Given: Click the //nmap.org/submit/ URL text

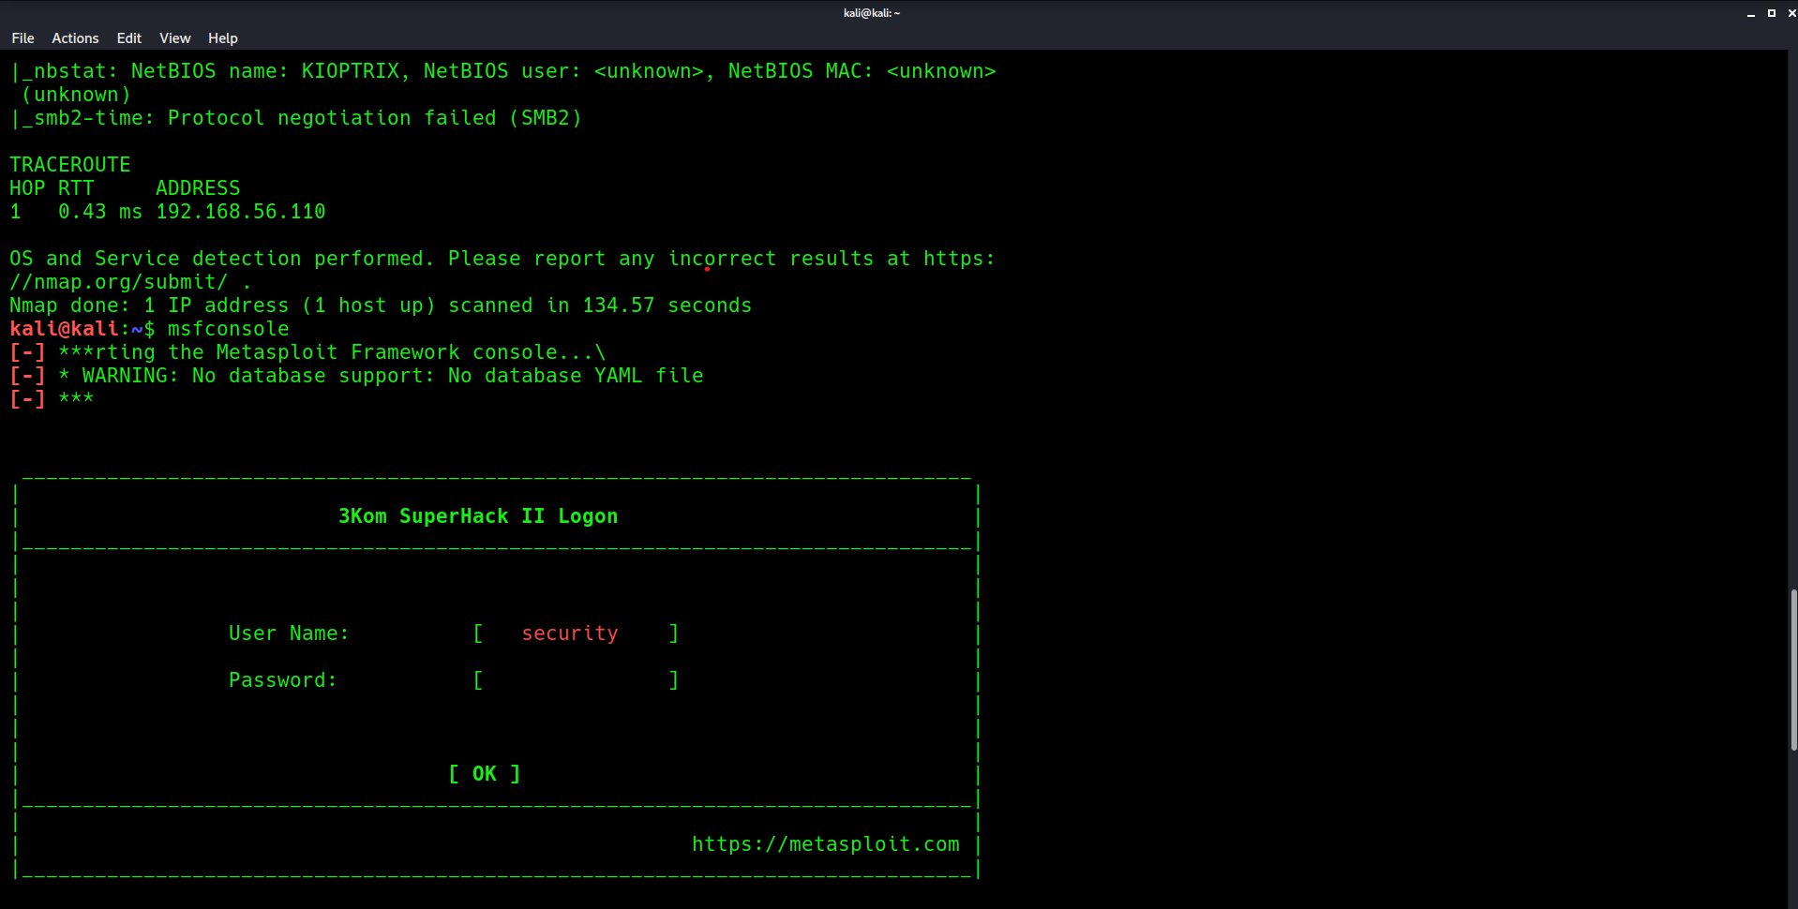Looking at the screenshot, I should pyautogui.click(x=118, y=282).
